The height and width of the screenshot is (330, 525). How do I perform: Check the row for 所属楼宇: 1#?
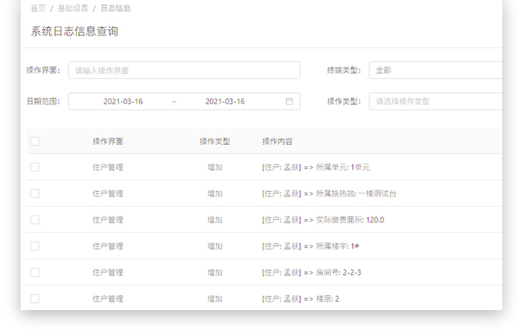pyautogui.click(x=35, y=246)
